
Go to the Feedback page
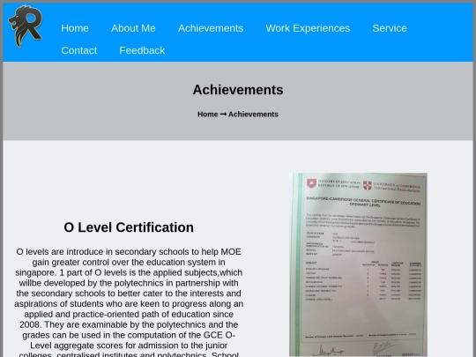coord(142,50)
